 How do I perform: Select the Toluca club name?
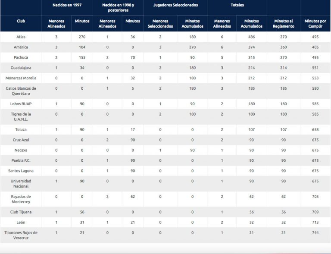[x=21, y=130]
